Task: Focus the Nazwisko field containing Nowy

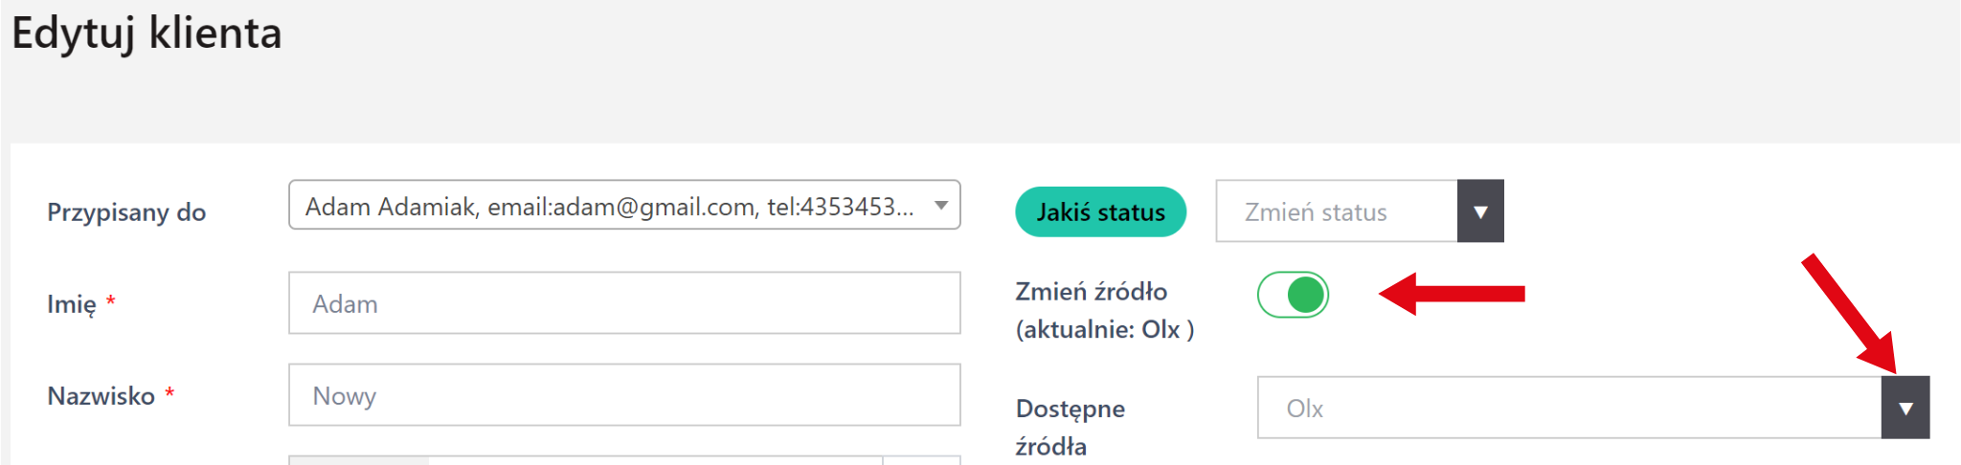Action: 624,395
